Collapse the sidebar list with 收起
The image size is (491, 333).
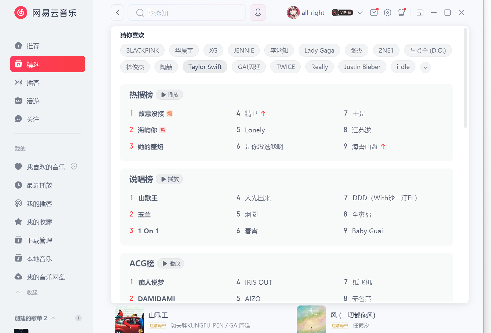(27, 292)
